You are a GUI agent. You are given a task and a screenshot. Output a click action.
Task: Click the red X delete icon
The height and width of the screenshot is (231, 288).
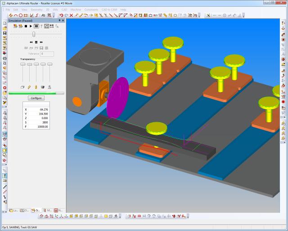tap(71, 15)
